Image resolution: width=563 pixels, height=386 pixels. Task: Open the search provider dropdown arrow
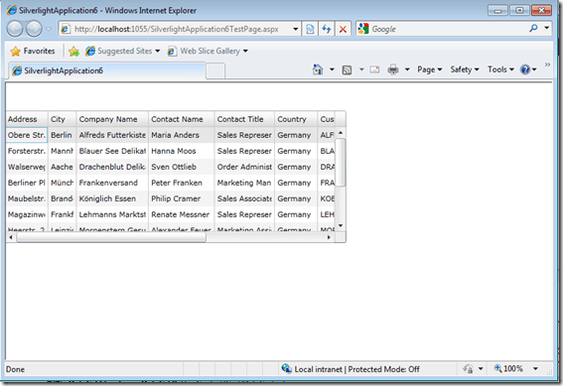[x=547, y=28]
